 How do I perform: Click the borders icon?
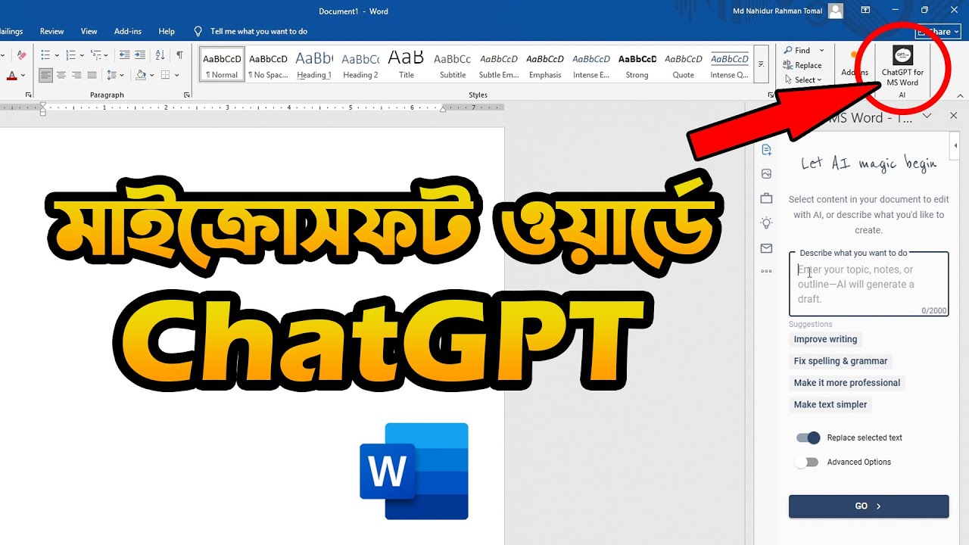[164, 75]
